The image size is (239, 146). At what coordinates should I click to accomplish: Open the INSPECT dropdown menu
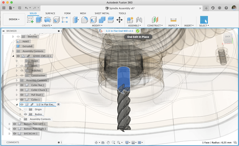[174, 25]
